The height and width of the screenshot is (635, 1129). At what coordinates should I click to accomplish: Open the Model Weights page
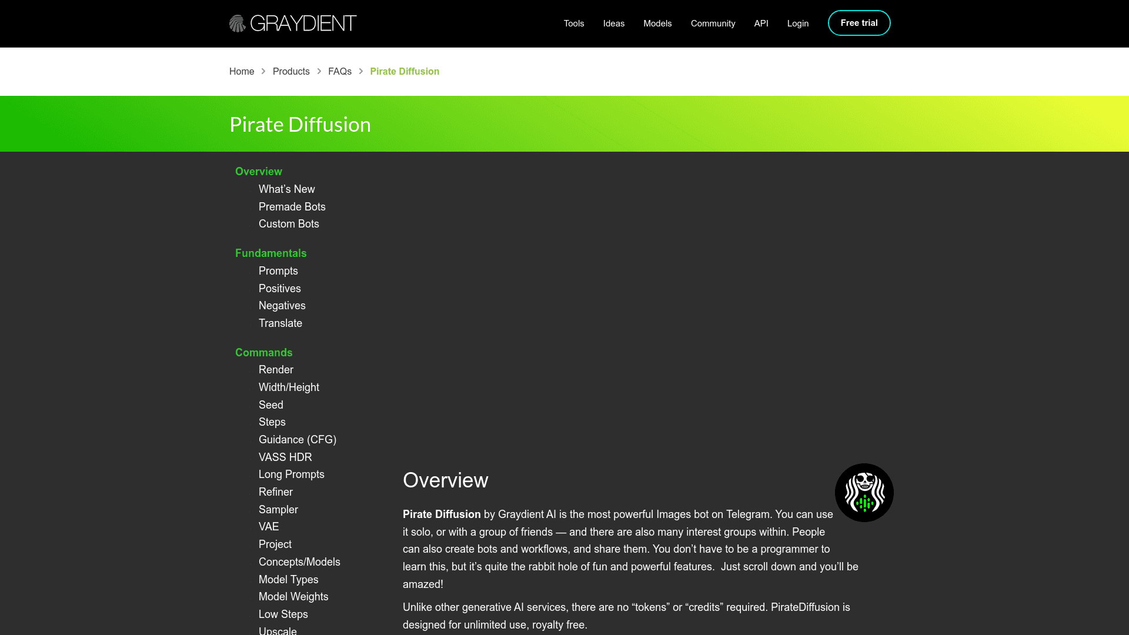click(x=293, y=596)
